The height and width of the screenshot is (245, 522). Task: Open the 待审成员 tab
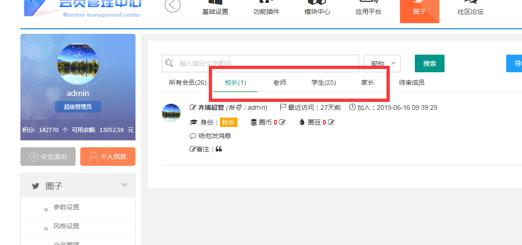412,82
